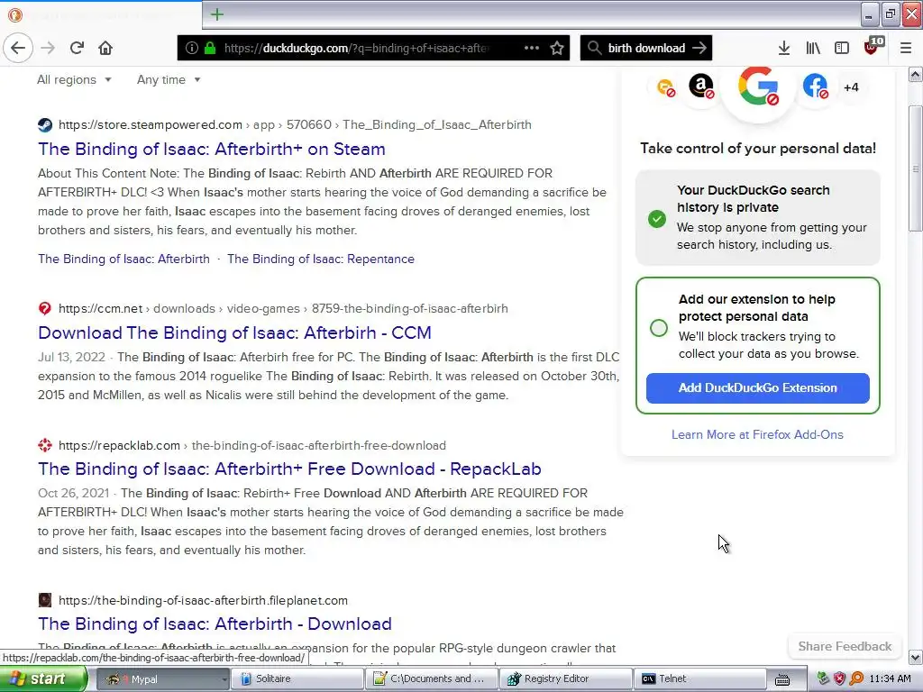Submit search with the arrow button
This screenshot has width=923, height=692.
coord(699,48)
